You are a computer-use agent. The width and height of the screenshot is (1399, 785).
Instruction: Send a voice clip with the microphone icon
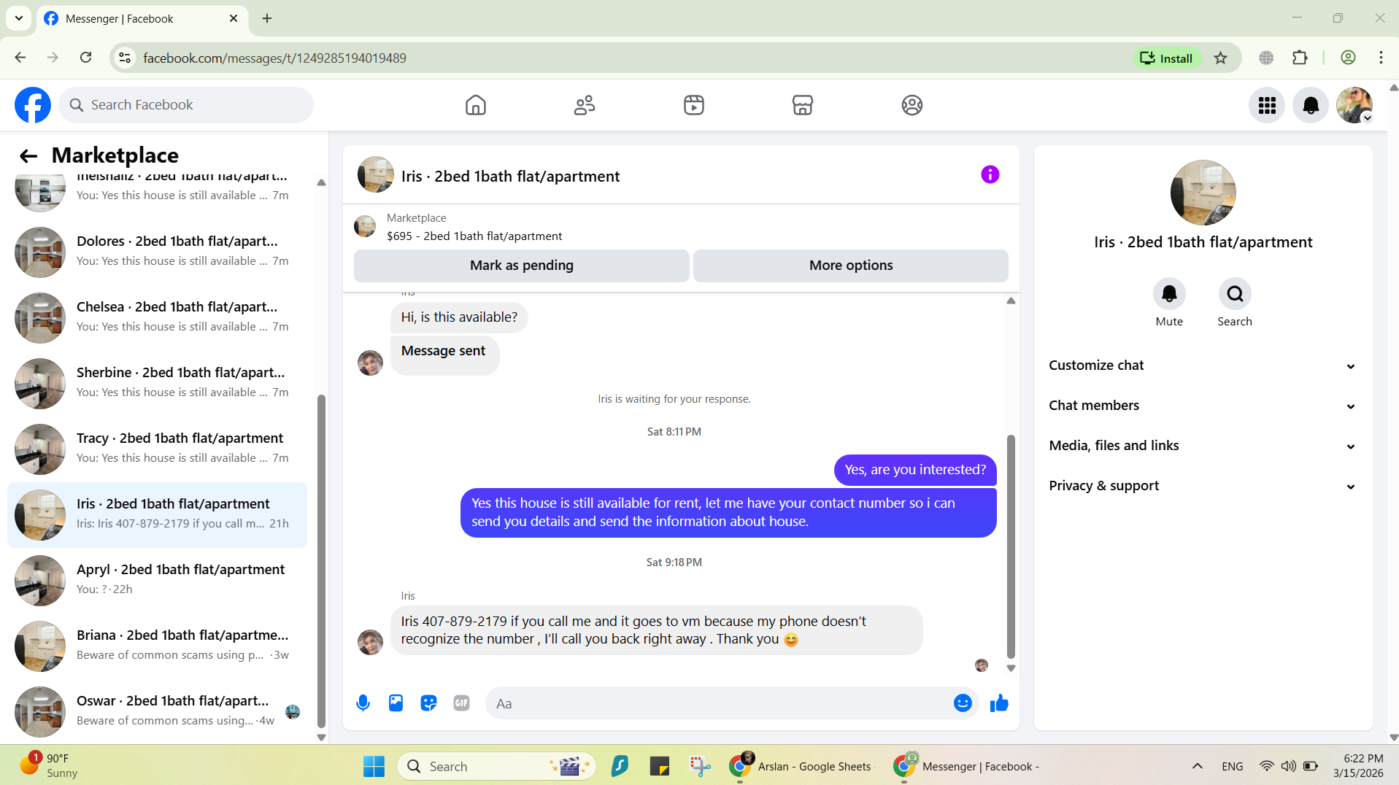click(x=363, y=703)
